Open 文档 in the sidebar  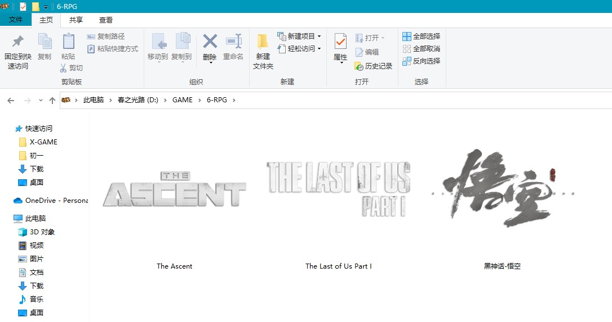[31, 272]
